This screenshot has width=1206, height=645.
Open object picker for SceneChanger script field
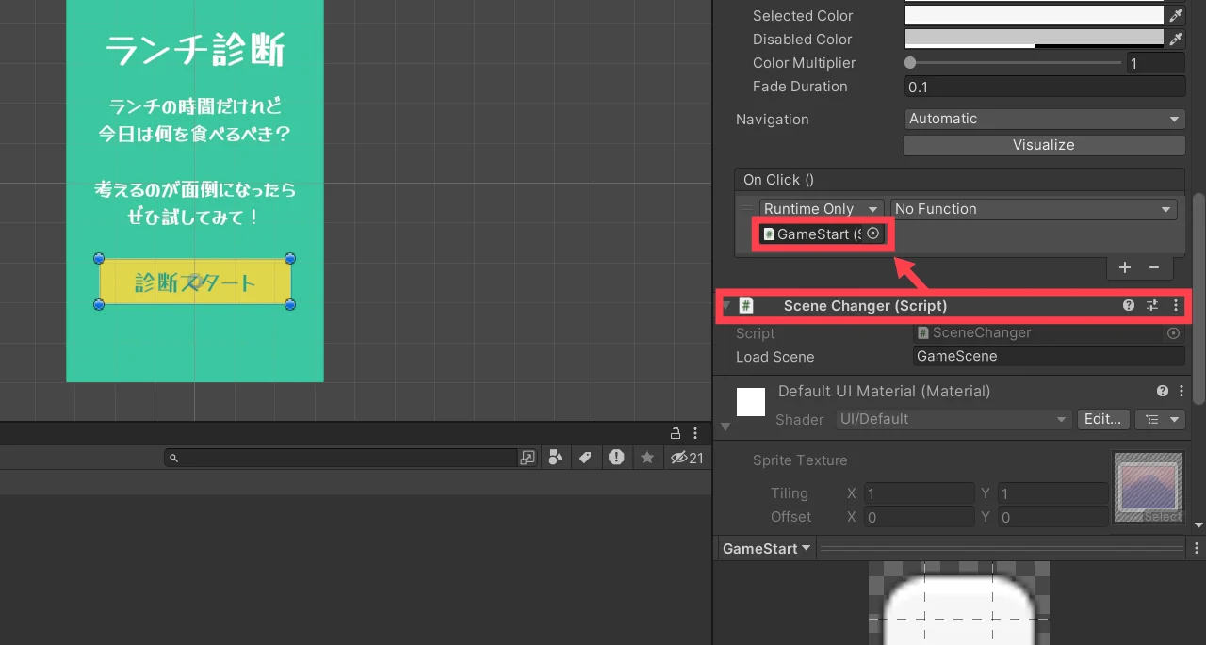1174,333
